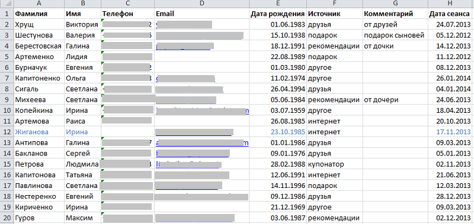Viewport: 474px width, 224px height.
Task: Select cell with surname Жиганова
Action: 39,132
